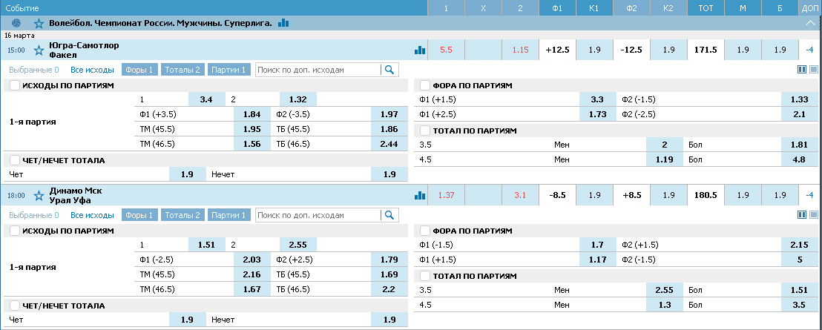Collapse extra markets -4 for Югра-Самотлор
The image size is (822, 330).
[810, 50]
